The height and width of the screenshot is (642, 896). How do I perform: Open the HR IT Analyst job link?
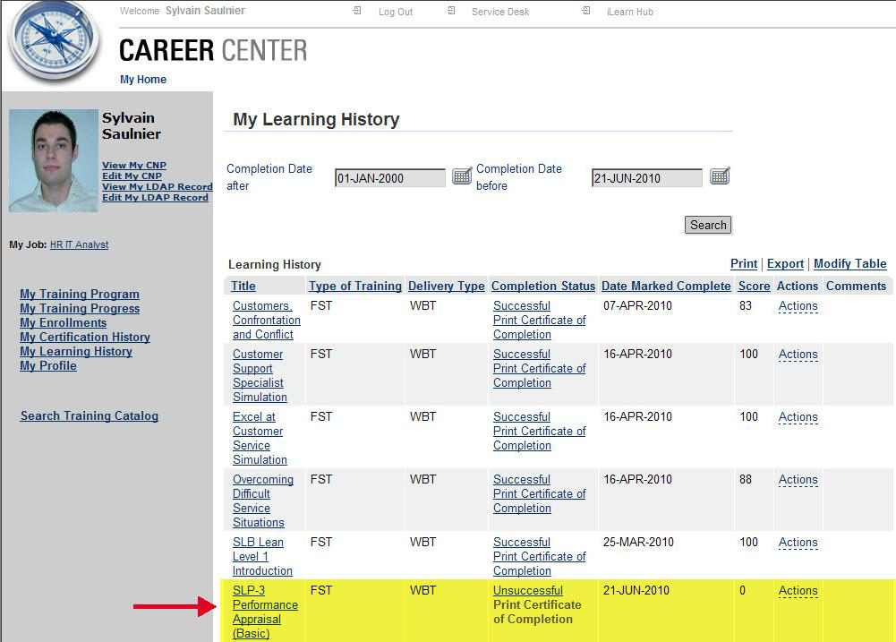pyautogui.click(x=79, y=244)
